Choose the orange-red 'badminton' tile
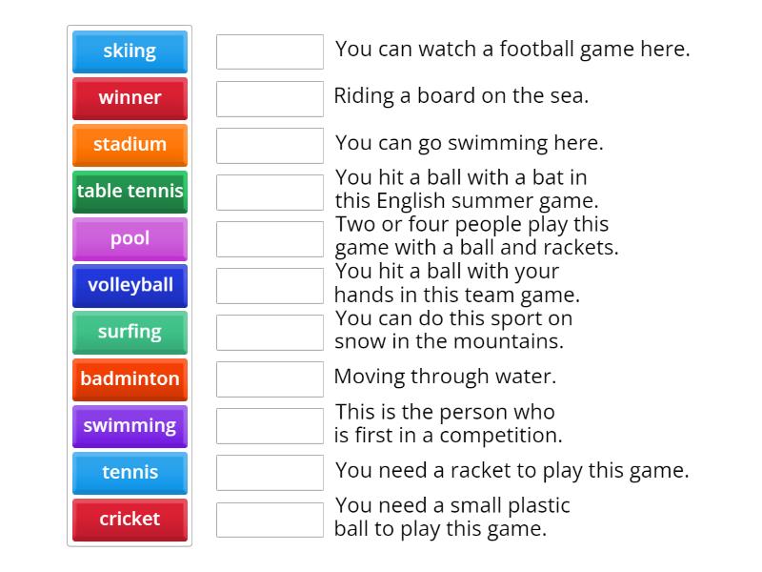The width and height of the screenshot is (762, 572). (x=130, y=379)
